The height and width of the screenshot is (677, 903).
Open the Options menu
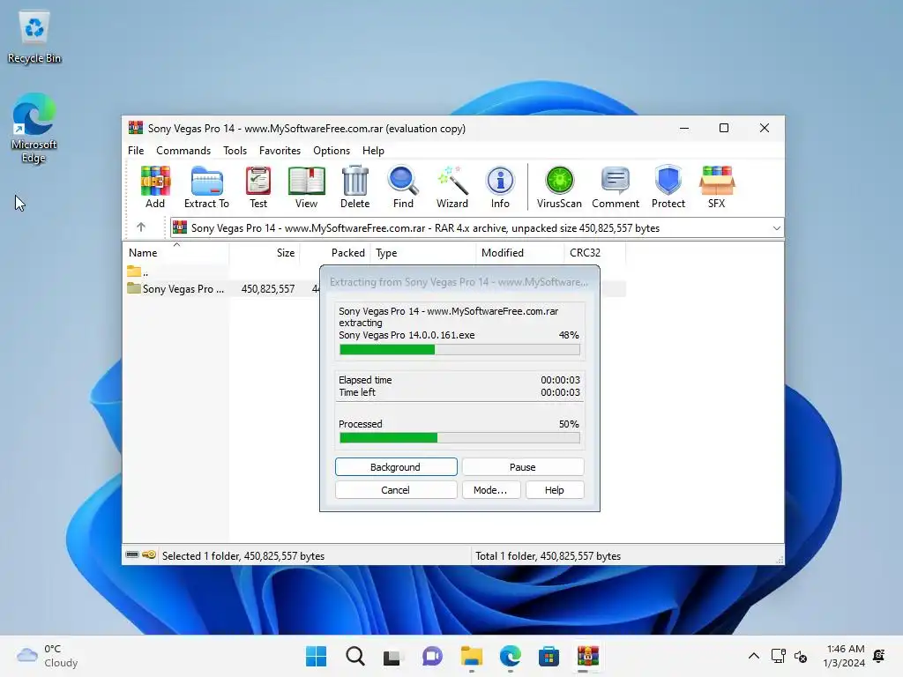[x=332, y=150]
